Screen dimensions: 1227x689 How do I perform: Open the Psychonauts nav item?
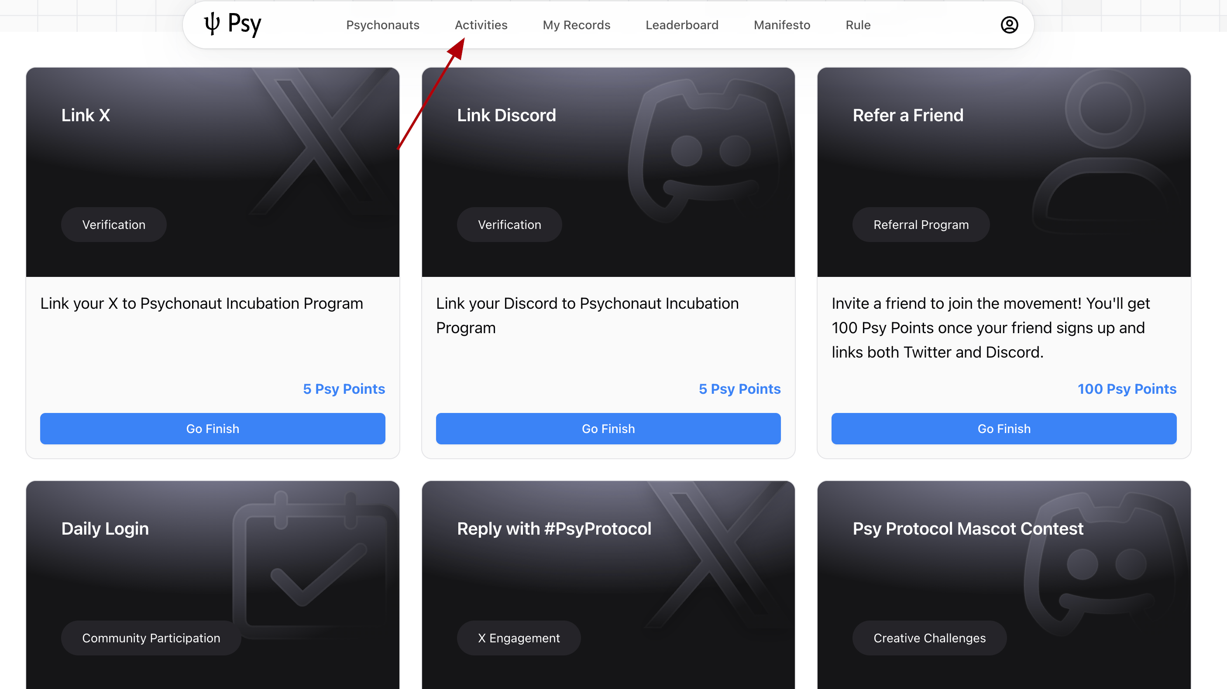pos(382,25)
